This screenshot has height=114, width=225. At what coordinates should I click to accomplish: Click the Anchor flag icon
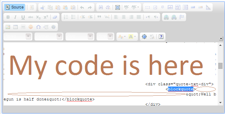click(182, 17)
